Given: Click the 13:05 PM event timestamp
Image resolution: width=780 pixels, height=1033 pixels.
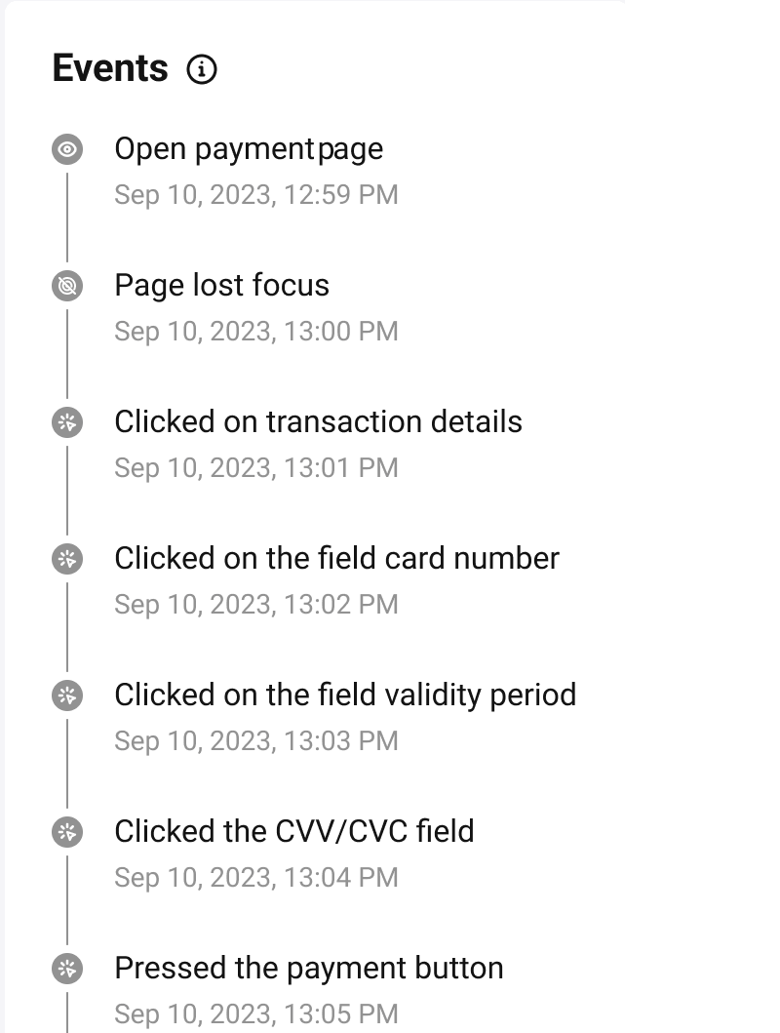Looking at the screenshot, I should pos(256,1014).
